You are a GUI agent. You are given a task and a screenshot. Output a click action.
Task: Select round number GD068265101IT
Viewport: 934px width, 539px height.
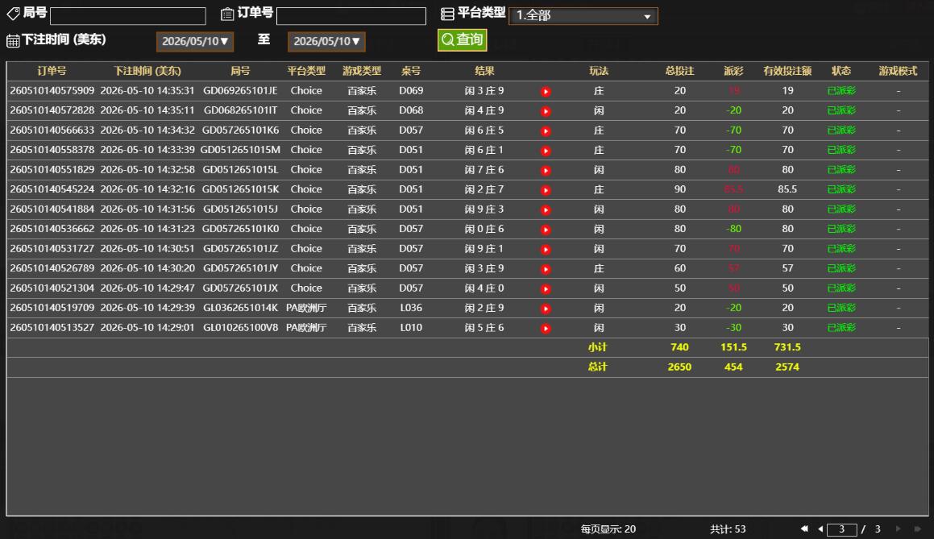(240, 110)
